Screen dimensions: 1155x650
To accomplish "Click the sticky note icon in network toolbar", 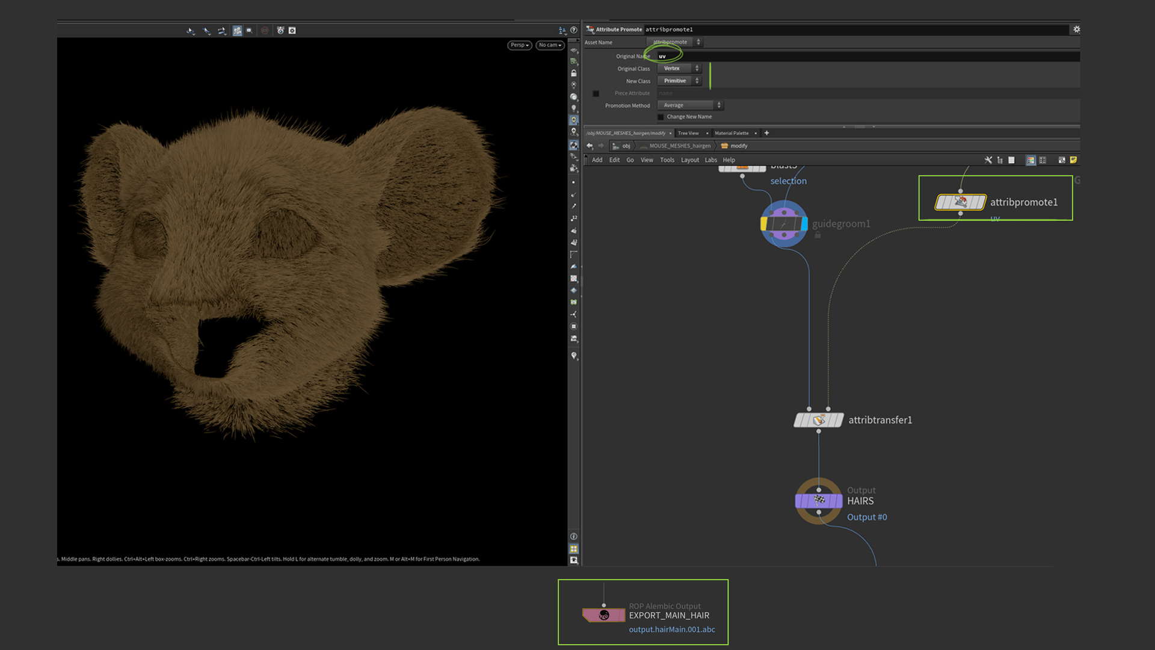I will (x=1073, y=160).
